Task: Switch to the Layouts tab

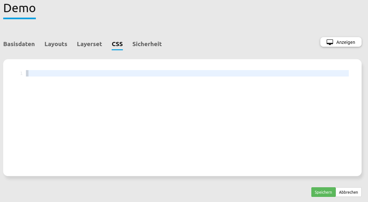Action: click(56, 44)
